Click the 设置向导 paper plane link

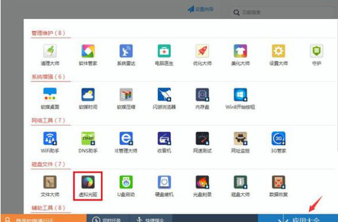tap(200, 9)
